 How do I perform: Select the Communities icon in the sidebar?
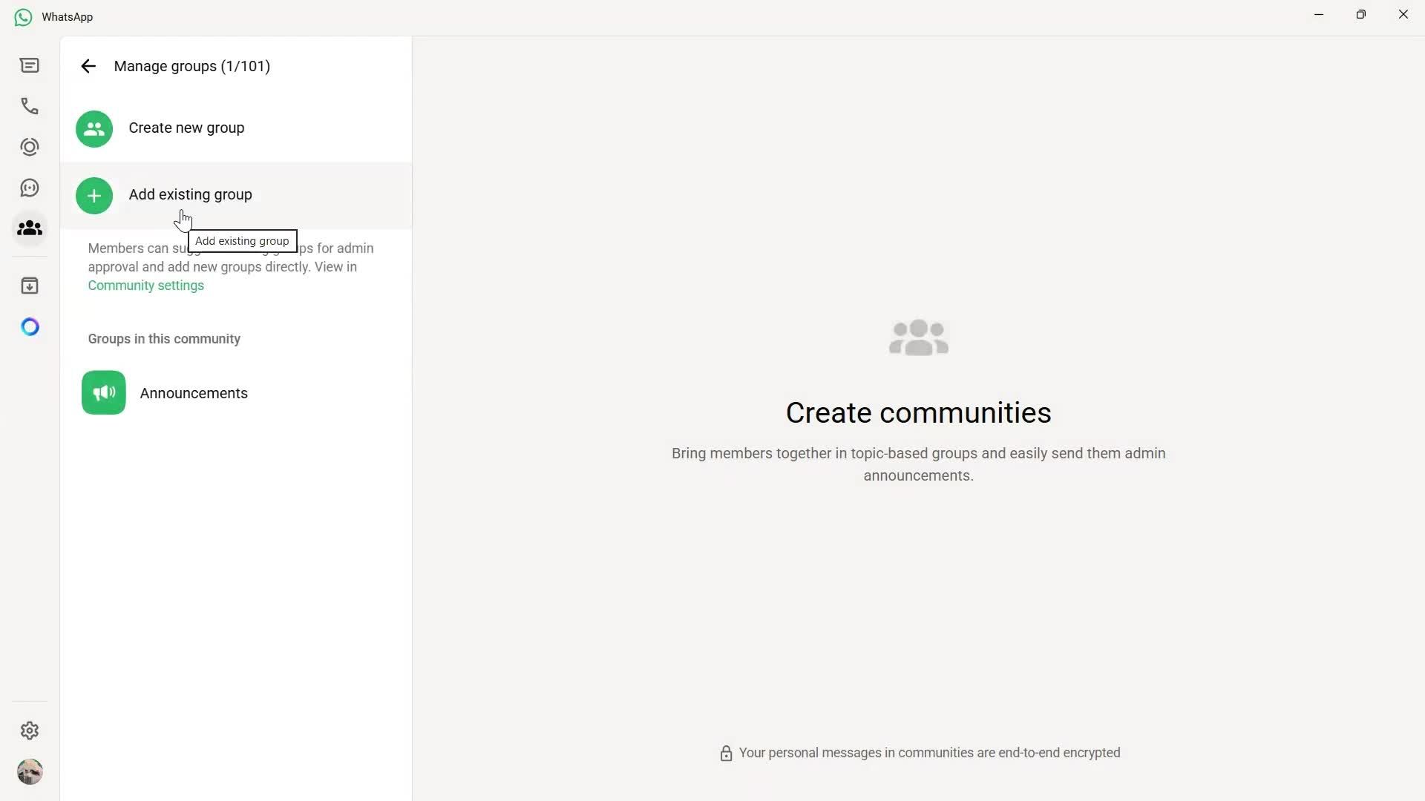[x=29, y=228]
